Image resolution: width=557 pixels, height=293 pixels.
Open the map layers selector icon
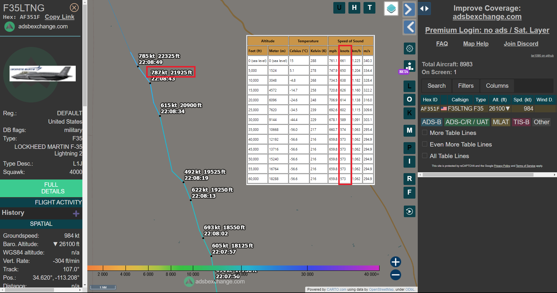click(x=391, y=8)
